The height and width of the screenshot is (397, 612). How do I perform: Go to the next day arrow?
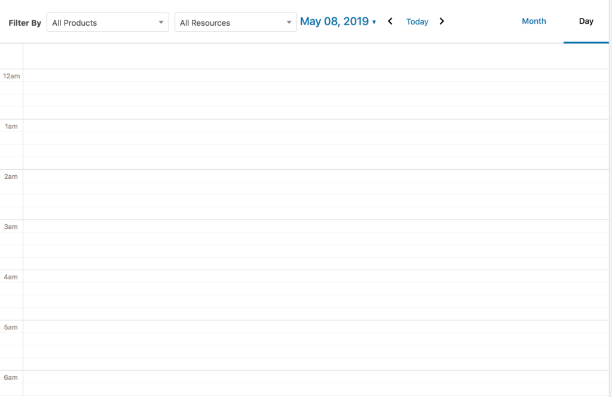442,22
